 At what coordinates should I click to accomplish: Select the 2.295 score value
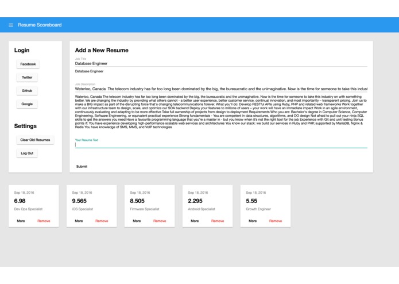point(195,201)
